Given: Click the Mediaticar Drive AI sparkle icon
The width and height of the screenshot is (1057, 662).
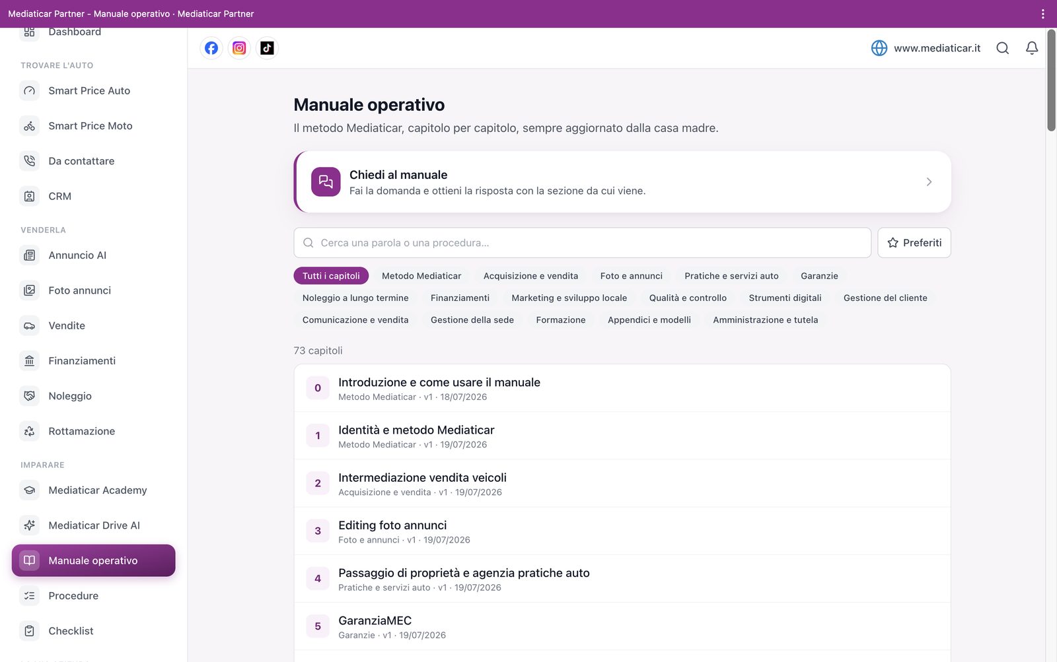Looking at the screenshot, I should 30,525.
